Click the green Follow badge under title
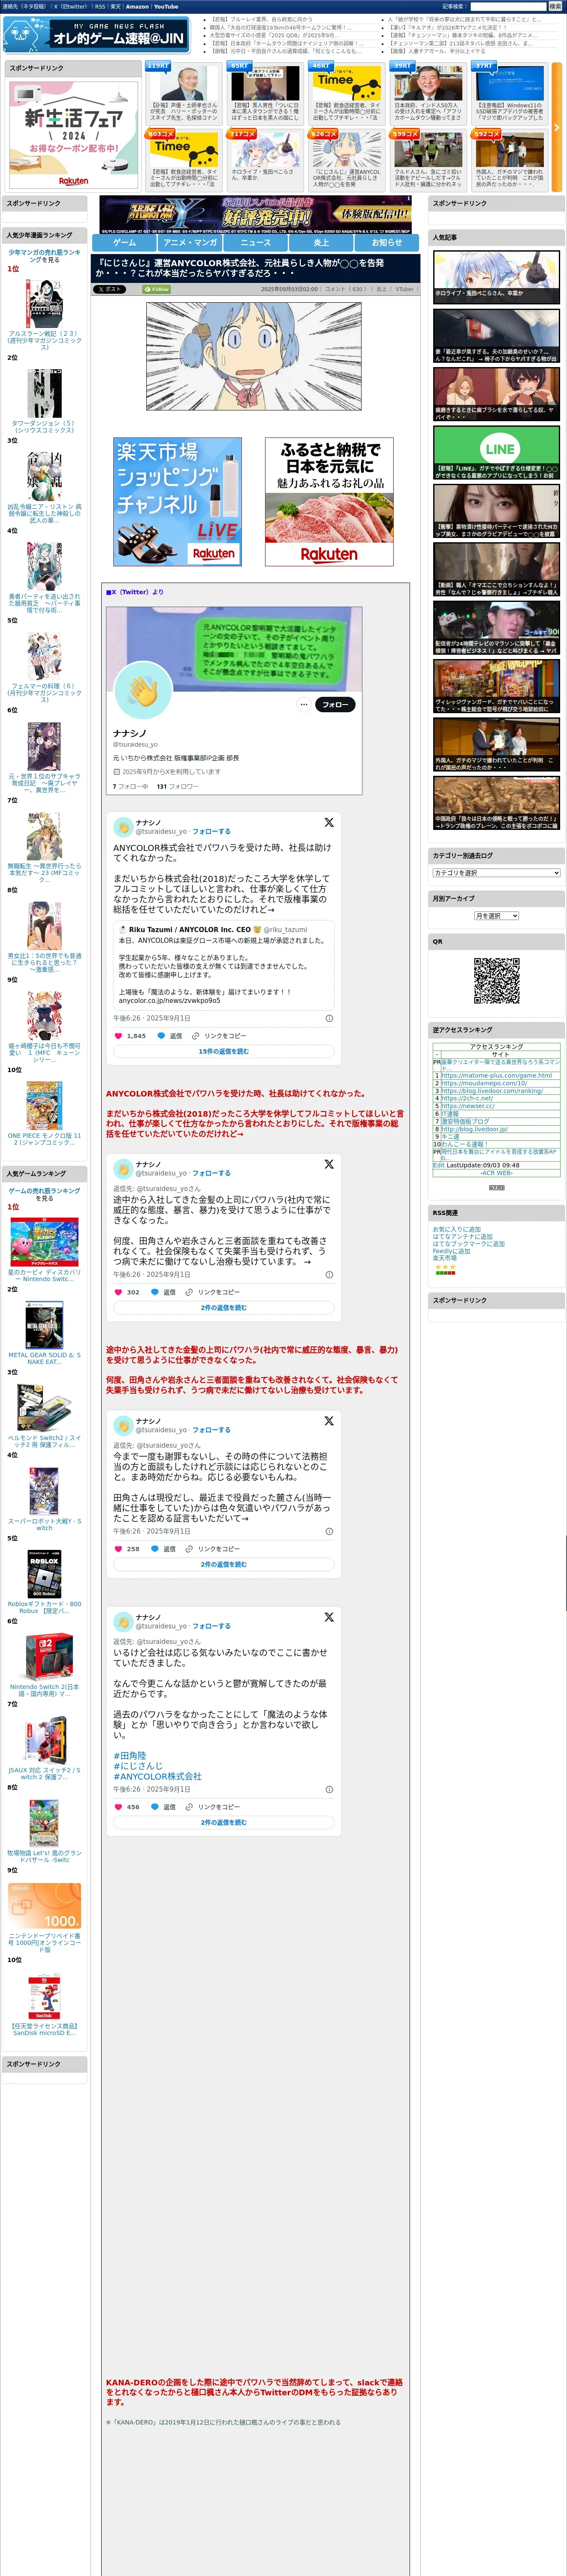Viewport: 567px width, 2576px height. tap(157, 289)
